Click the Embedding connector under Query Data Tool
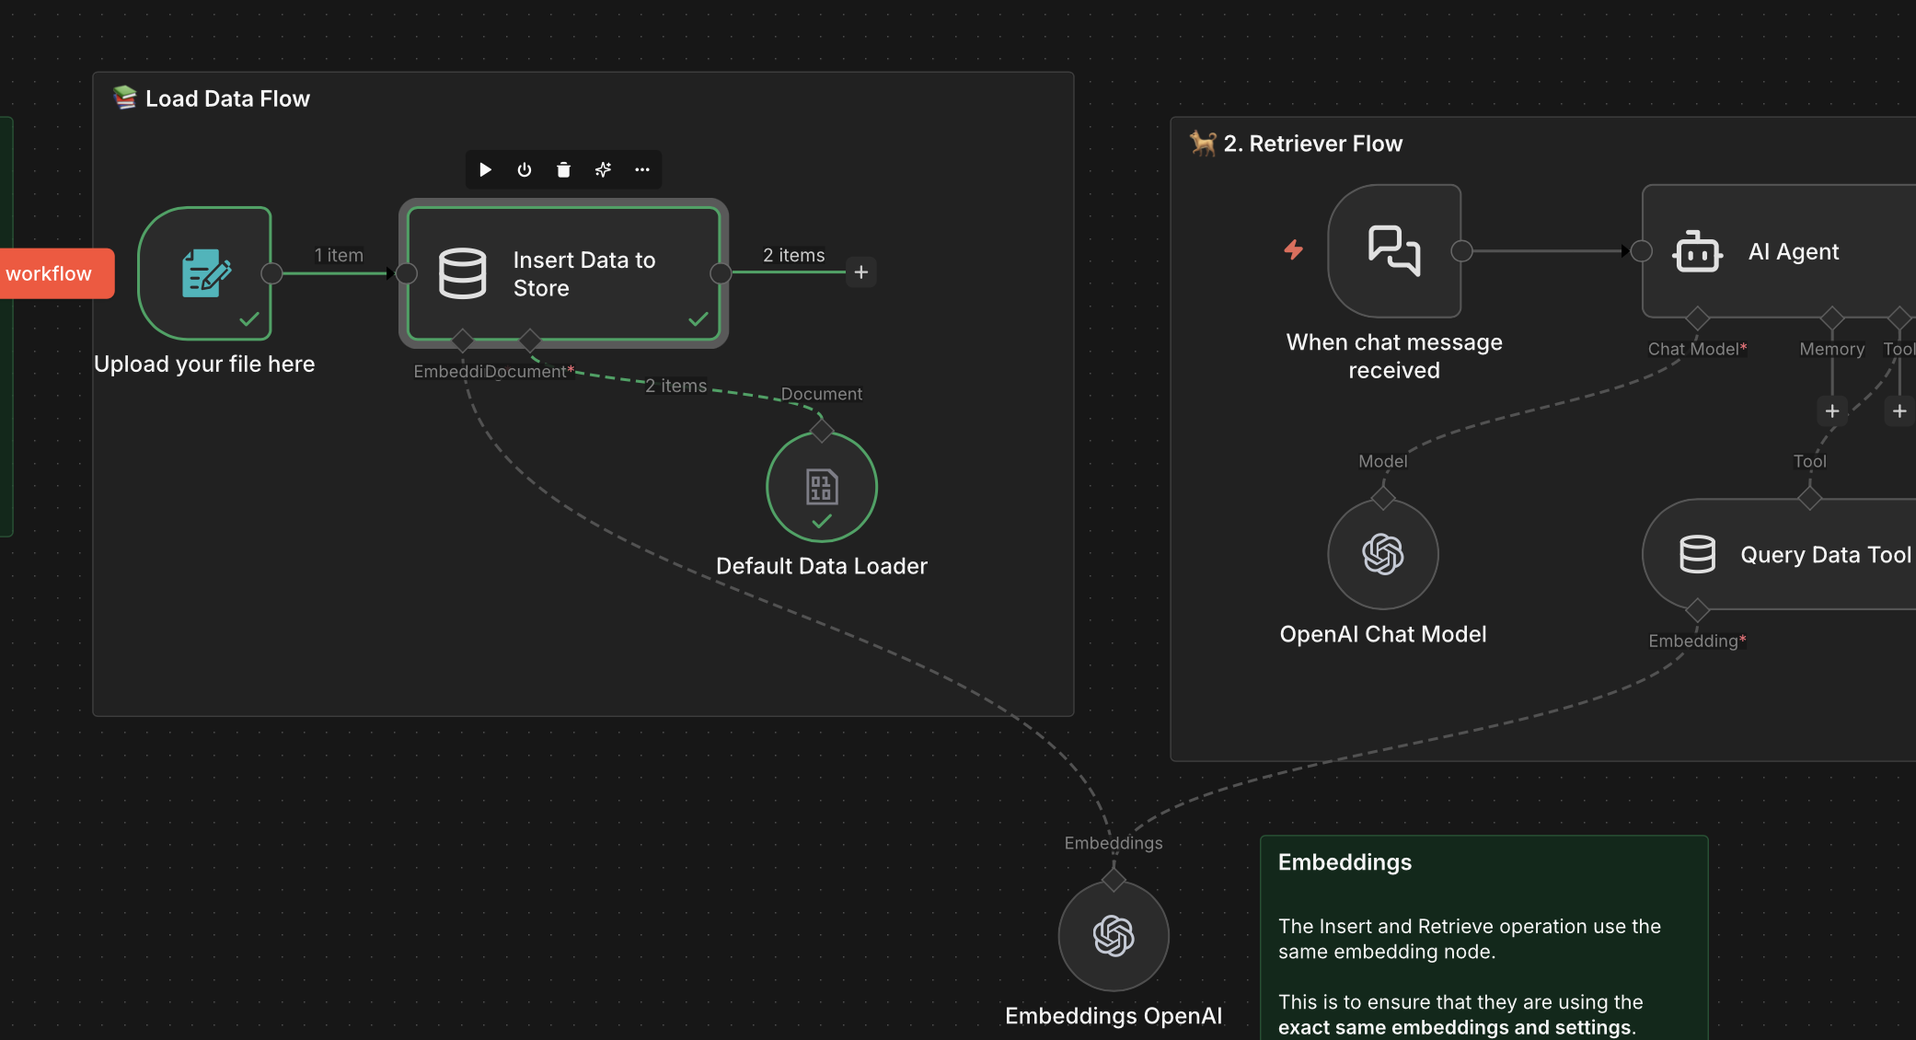Image resolution: width=1916 pixels, height=1040 pixels. pyautogui.click(x=1697, y=610)
